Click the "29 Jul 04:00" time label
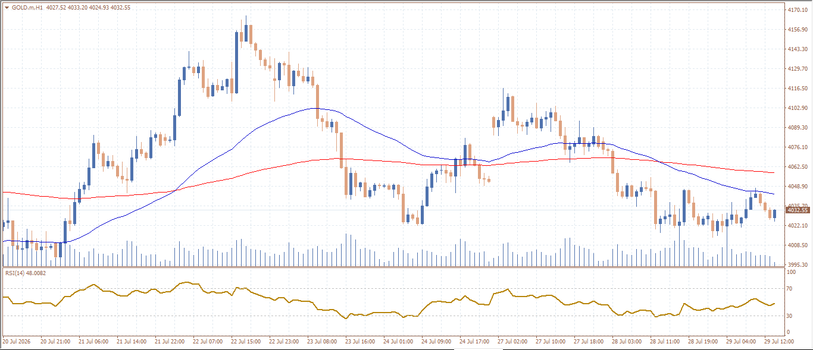 click(741, 342)
